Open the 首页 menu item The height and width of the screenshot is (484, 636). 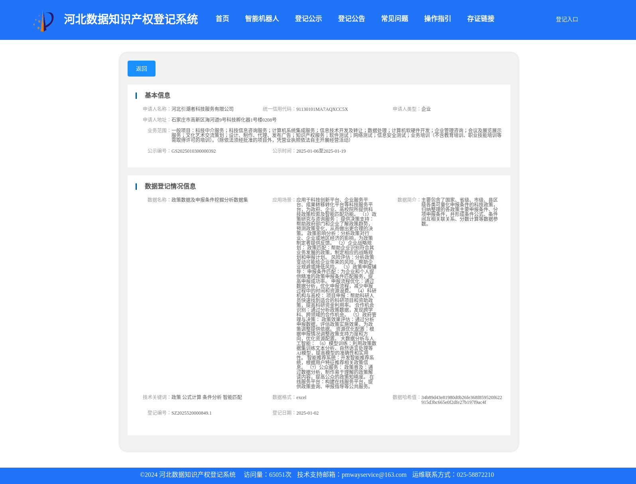[223, 19]
